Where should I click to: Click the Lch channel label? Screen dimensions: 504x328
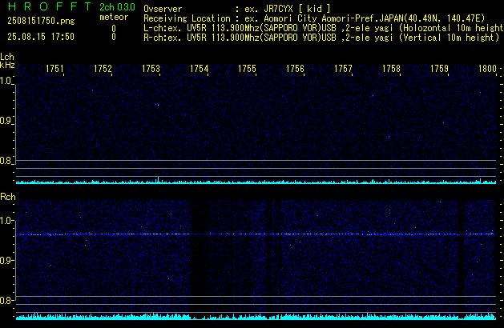point(7,57)
